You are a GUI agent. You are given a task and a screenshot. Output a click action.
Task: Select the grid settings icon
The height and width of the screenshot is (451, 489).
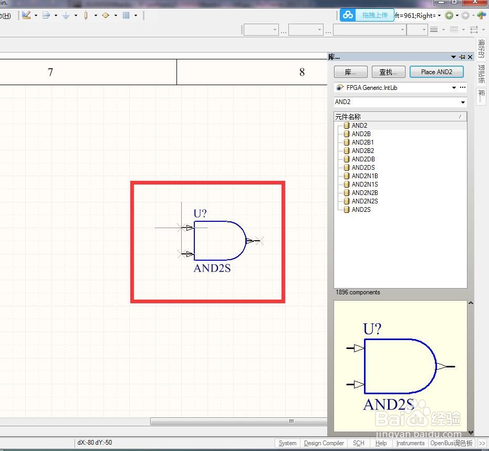(x=126, y=15)
